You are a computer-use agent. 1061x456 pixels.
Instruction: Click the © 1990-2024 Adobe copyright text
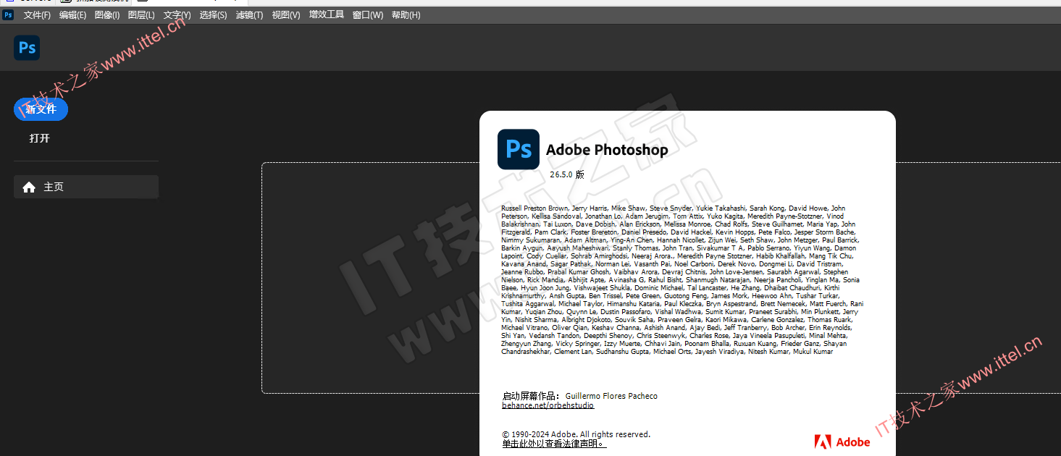coord(576,434)
